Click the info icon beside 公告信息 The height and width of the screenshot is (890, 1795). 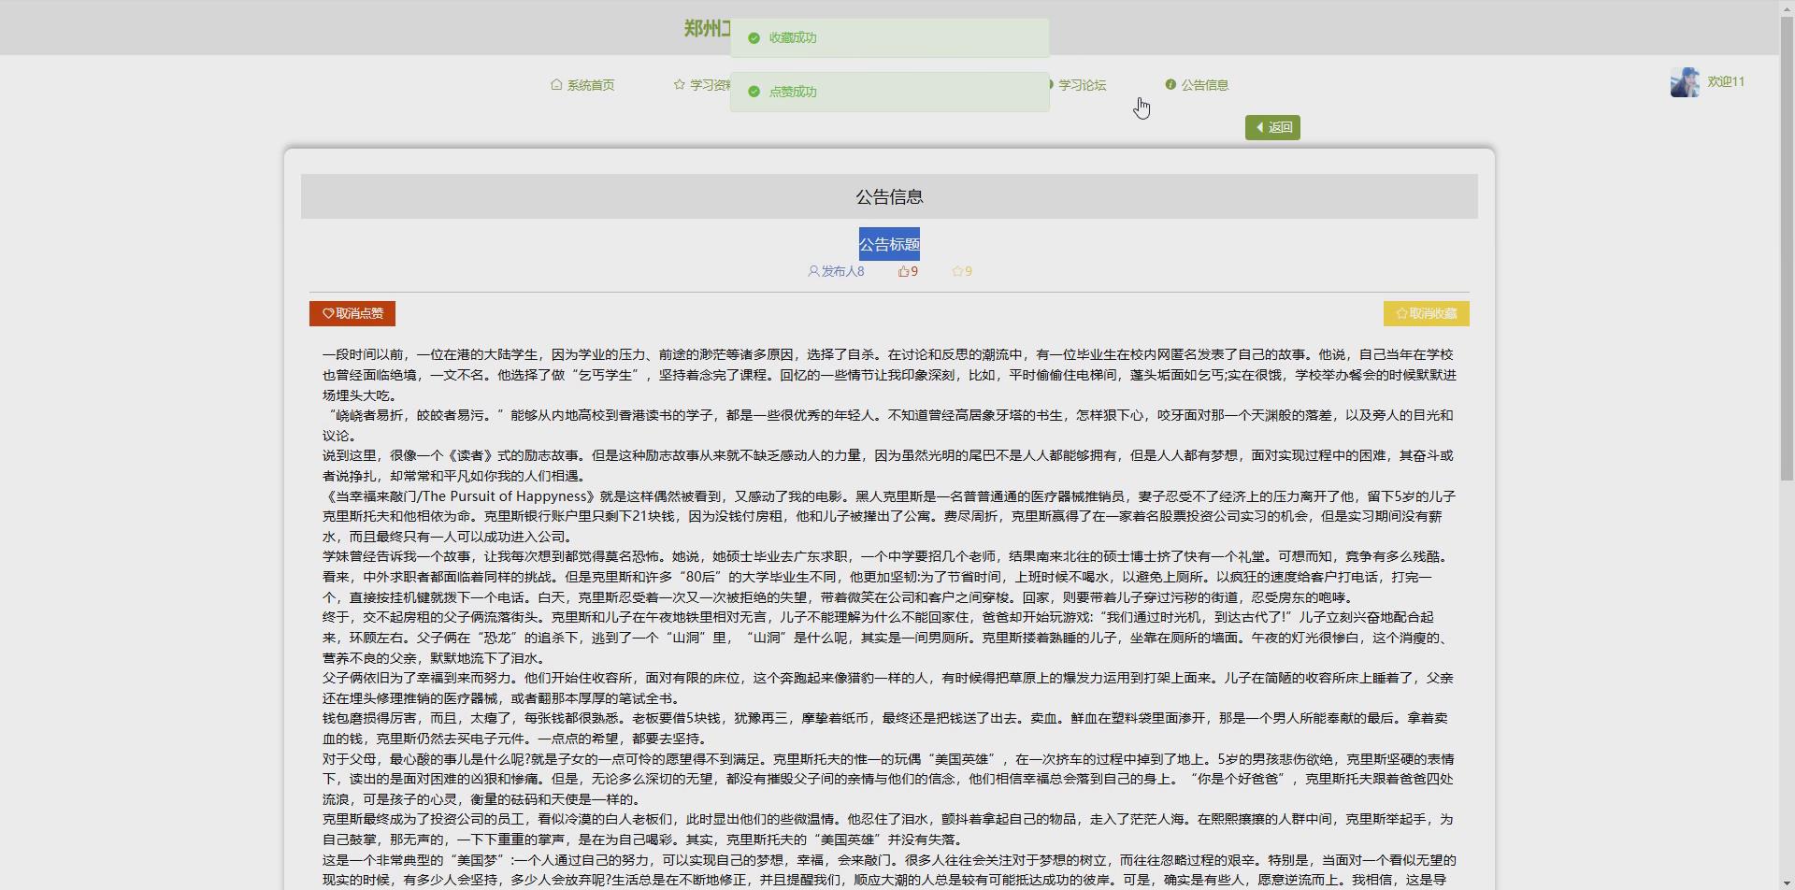(1171, 84)
